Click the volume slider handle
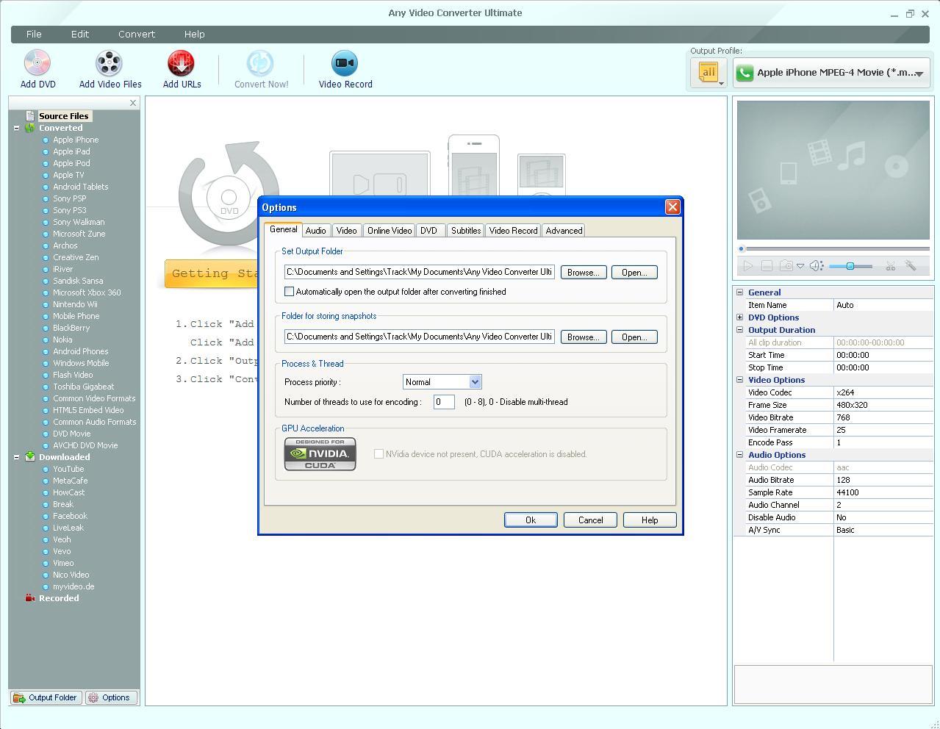Viewport: 940px width, 729px height. pos(850,266)
